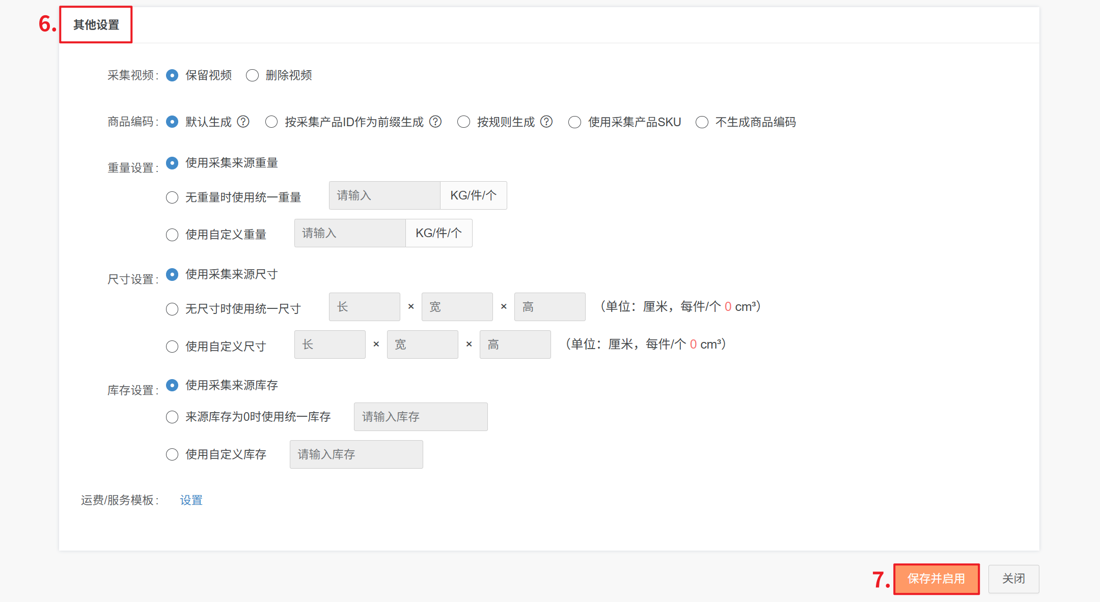This screenshot has width=1100, height=602.
Task: Click the 保存并启用 button
Action: click(x=936, y=579)
